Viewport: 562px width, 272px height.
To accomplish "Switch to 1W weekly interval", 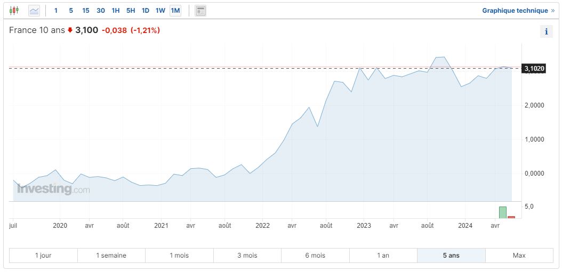I will [x=160, y=11].
